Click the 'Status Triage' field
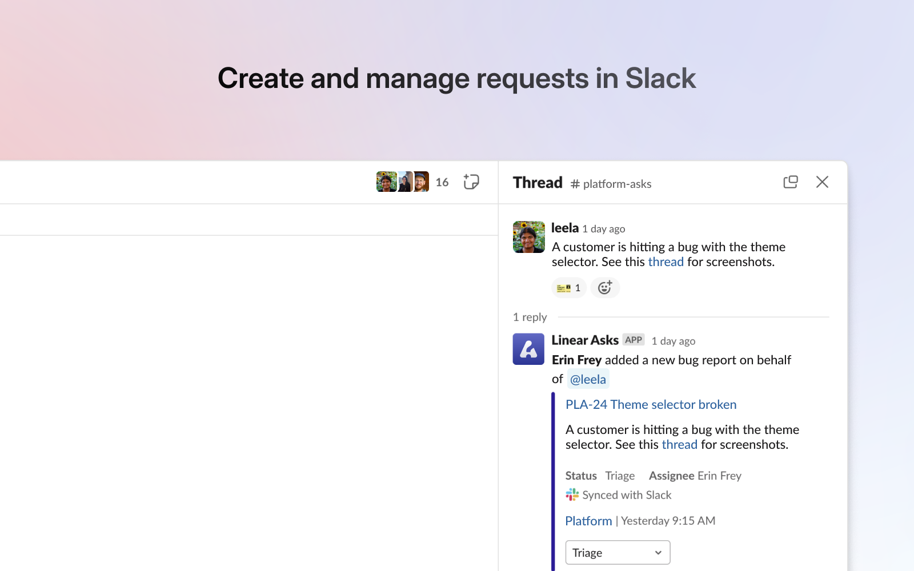 click(x=600, y=476)
